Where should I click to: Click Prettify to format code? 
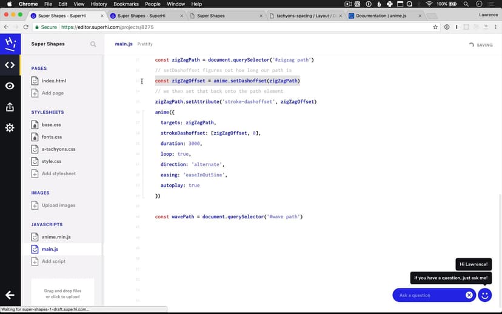click(145, 44)
